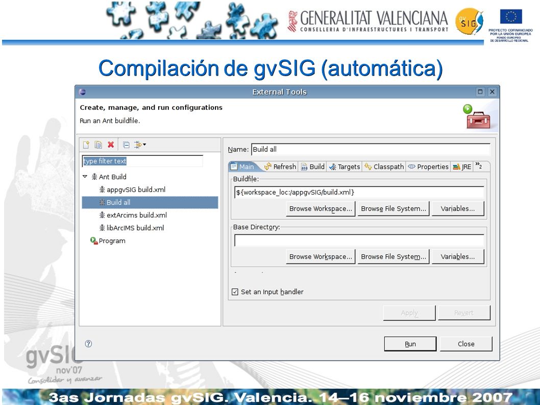Switch to the Main tab

(242, 166)
